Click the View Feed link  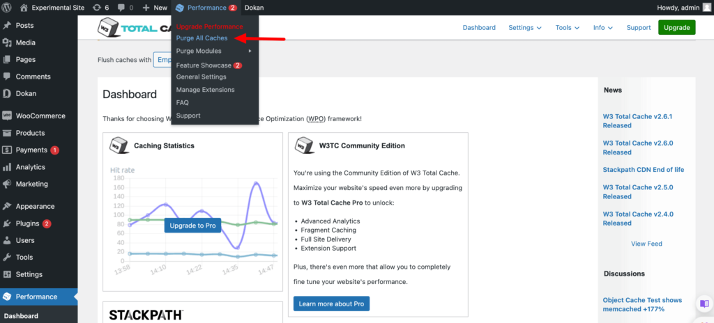pyautogui.click(x=646, y=244)
